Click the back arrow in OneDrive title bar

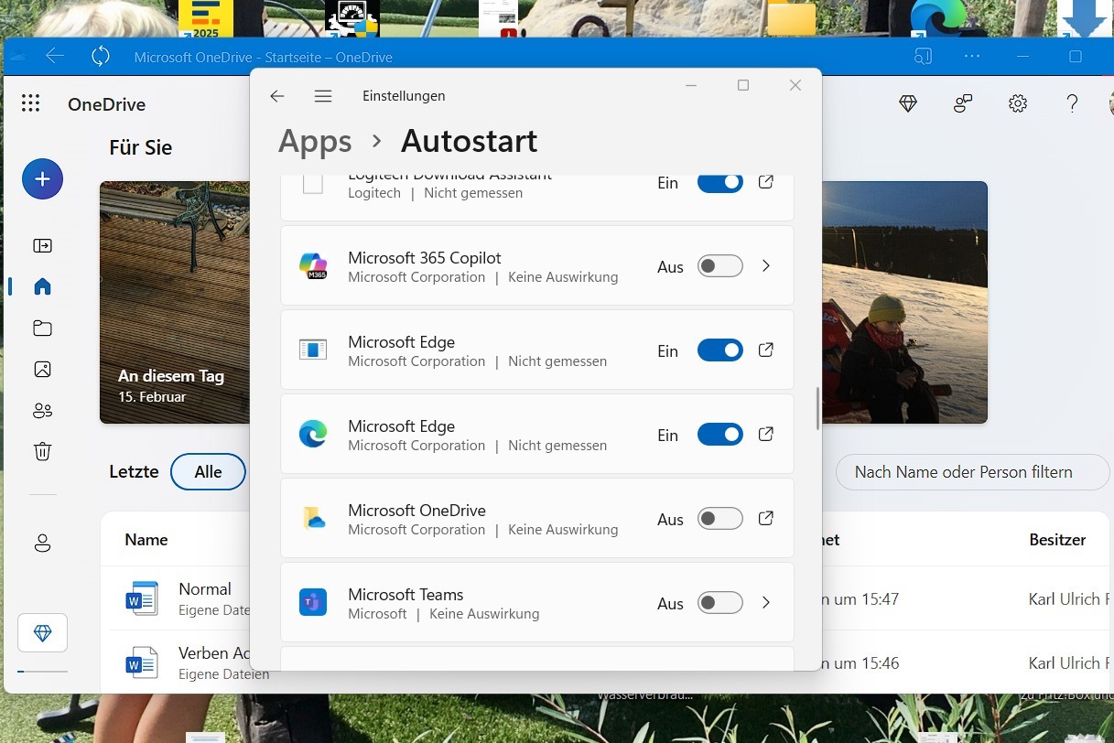[x=55, y=57]
